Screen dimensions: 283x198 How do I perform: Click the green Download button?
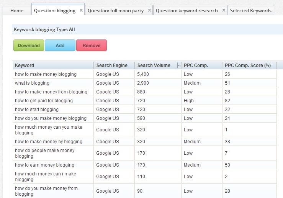(29, 45)
